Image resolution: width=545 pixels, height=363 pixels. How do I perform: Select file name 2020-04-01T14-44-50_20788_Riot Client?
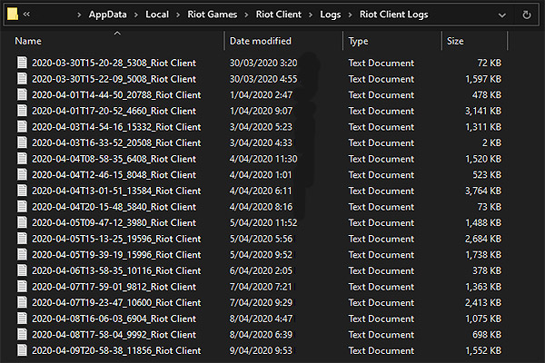pyautogui.click(x=116, y=94)
